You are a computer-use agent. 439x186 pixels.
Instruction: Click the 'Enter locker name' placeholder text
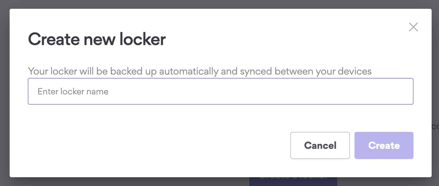point(73,92)
